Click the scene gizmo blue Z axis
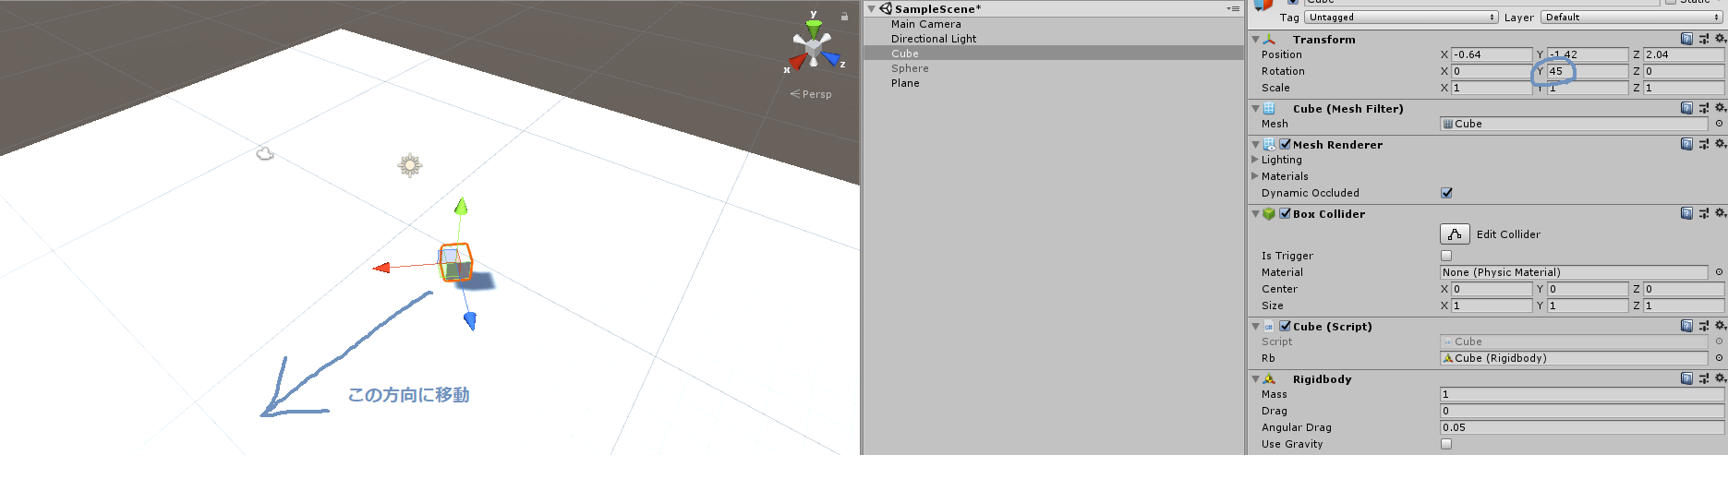1728x503 pixels. [x=831, y=60]
